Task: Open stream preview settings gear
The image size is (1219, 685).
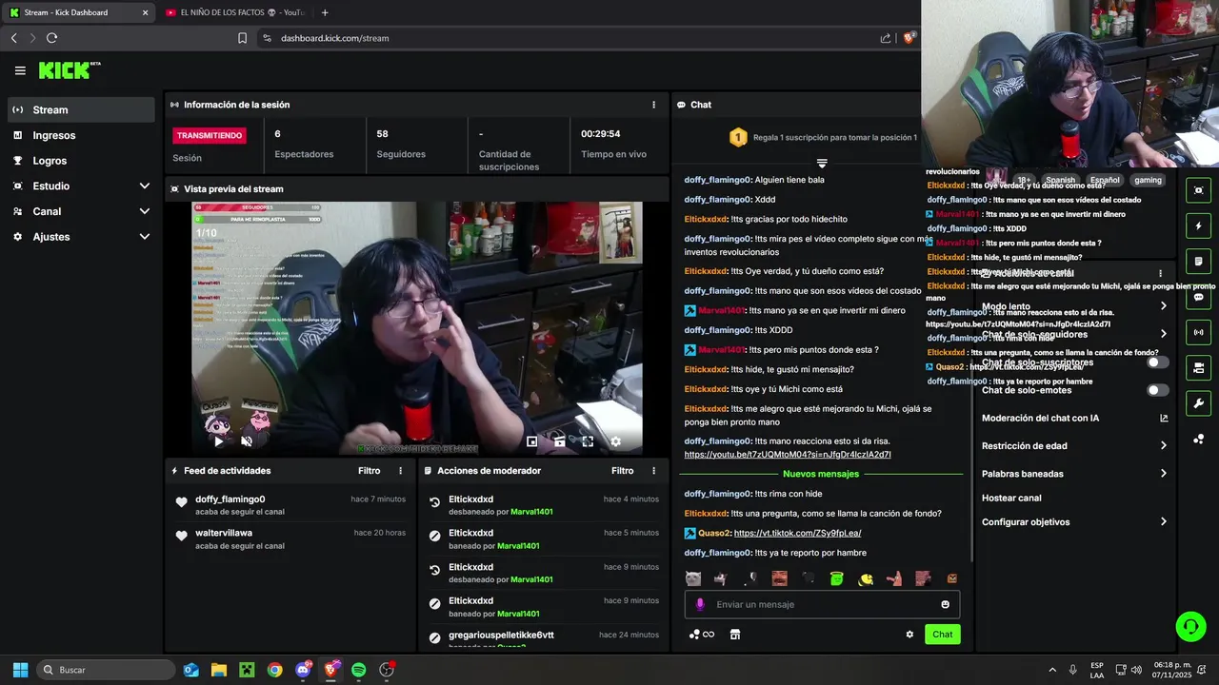Action: click(x=615, y=441)
